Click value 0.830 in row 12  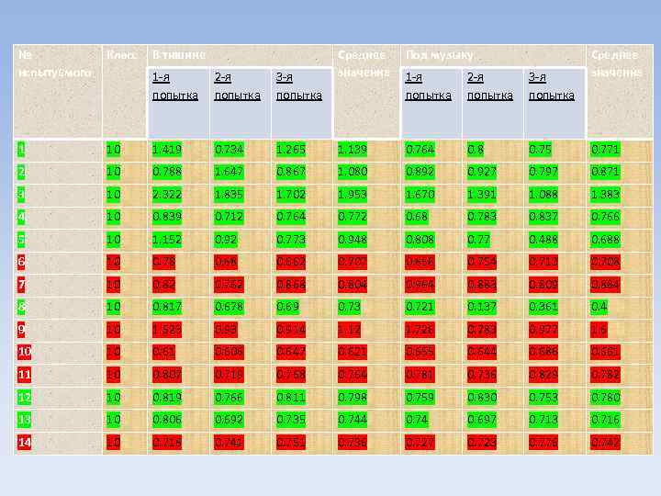(482, 398)
